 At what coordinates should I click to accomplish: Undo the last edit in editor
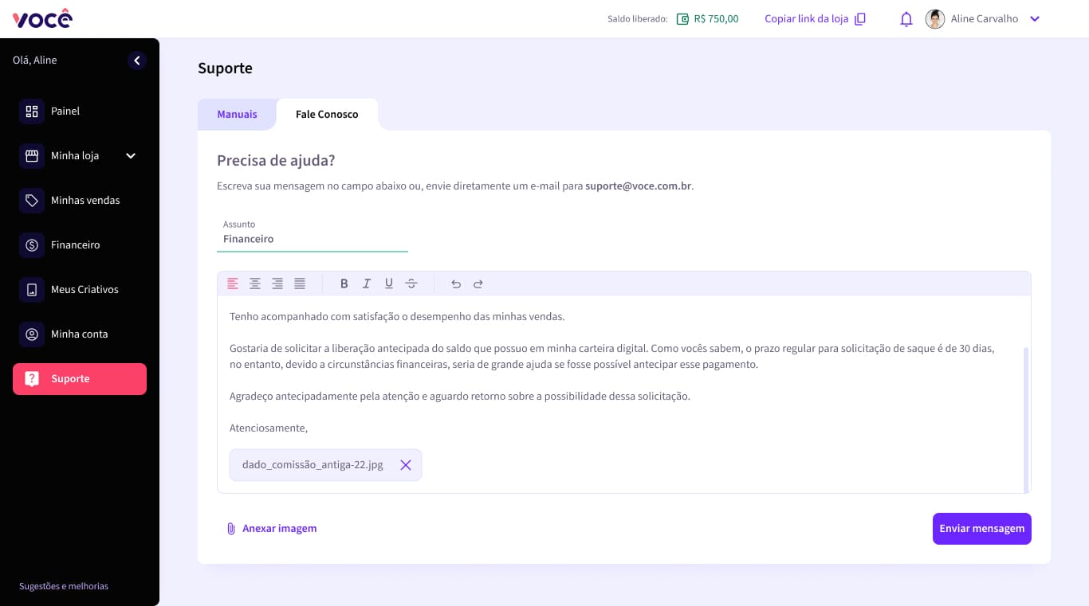(456, 283)
